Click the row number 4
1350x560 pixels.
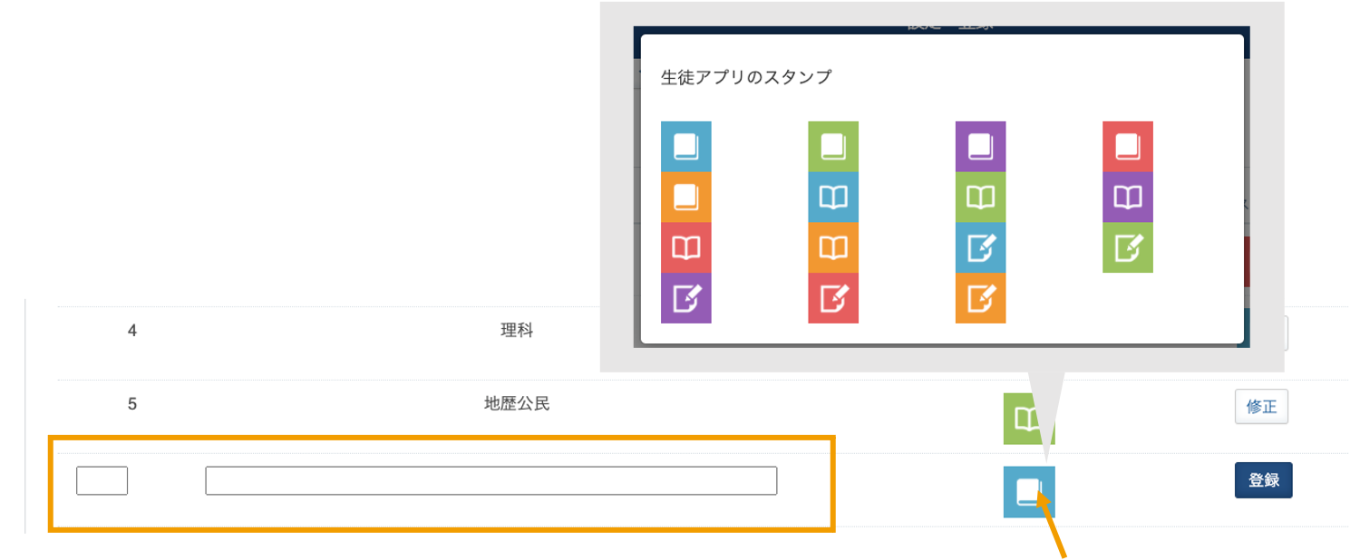click(132, 331)
